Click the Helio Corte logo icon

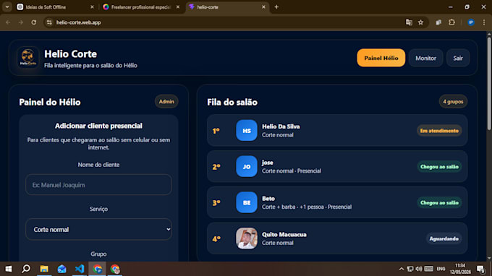pos(28,58)
